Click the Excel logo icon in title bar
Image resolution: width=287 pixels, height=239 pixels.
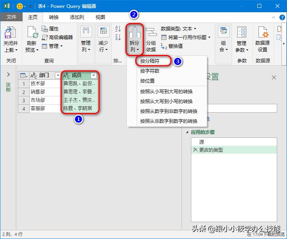pos(7,6)
